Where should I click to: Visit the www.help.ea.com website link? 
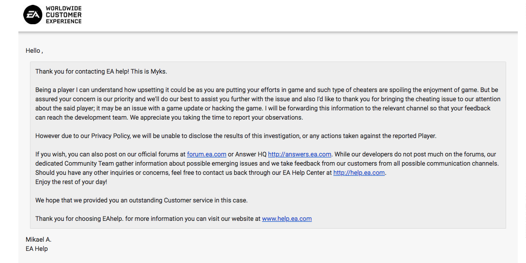287,218
